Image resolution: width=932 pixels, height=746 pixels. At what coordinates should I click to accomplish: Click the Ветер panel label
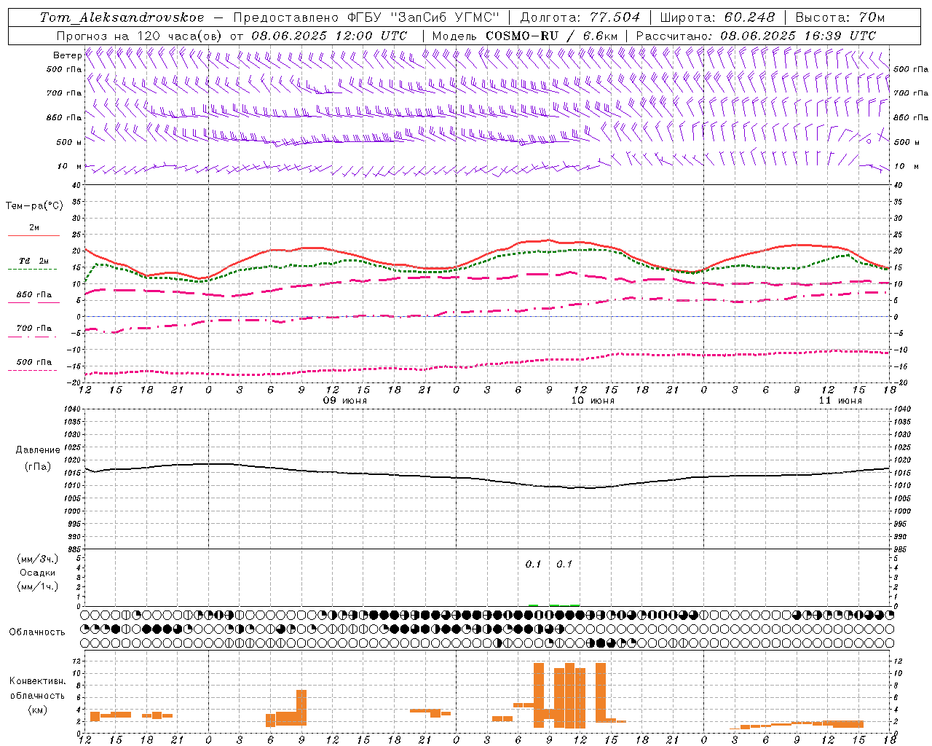(68, 55)
